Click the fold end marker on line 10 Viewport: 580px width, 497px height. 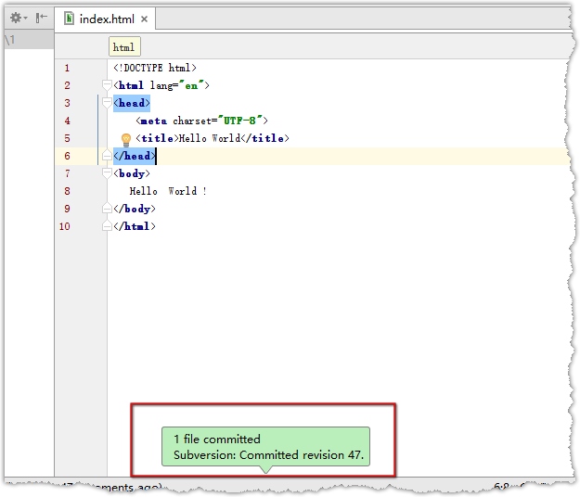tap(107, 225)
